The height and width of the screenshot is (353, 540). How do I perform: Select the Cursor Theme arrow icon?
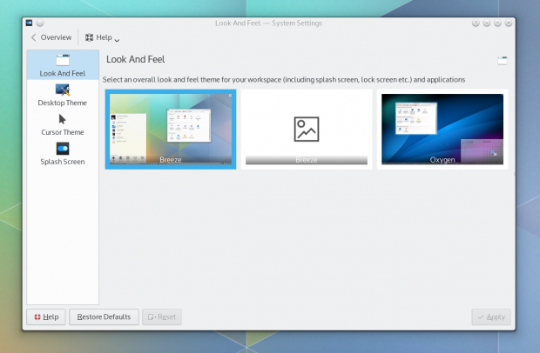(x=62, y=119)
